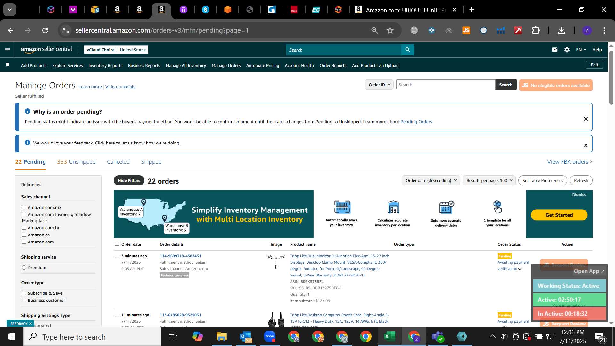Open order link 113-6185028-9529031
Image resolution: width=615 pixels, height=346 pixels.
click(180, 315)
